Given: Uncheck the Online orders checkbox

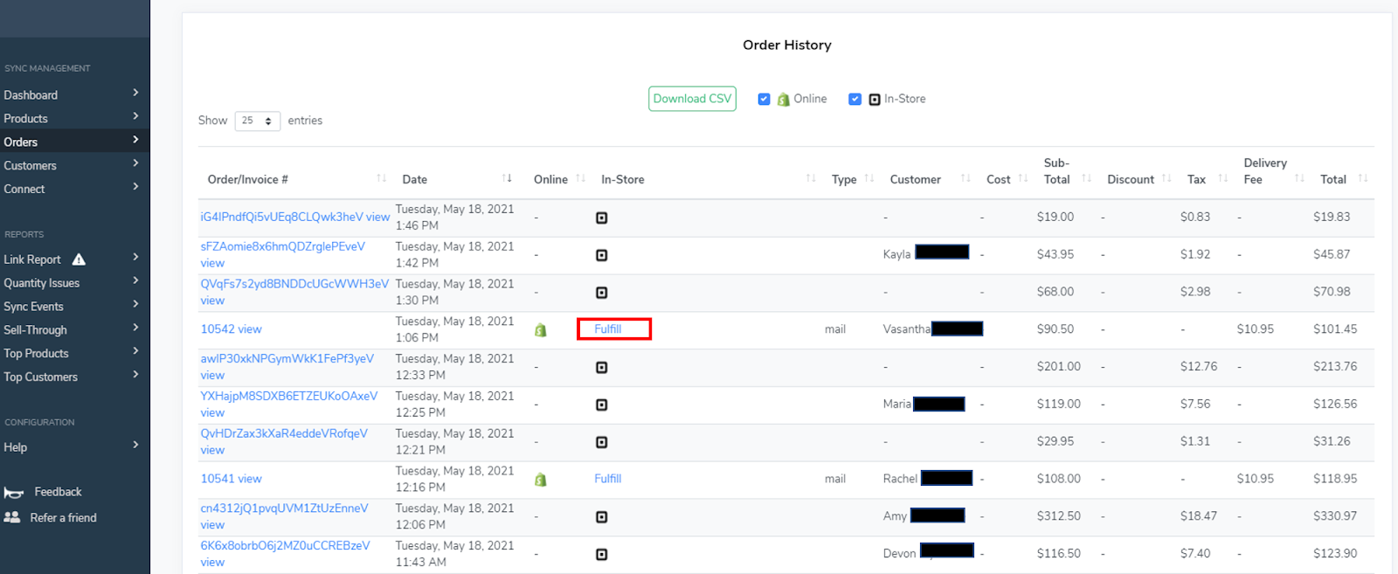Looking at the screenshot, I should click(x=764, y=100).
